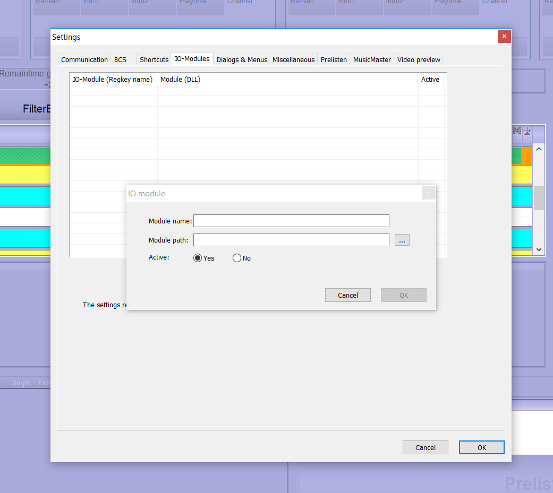
Task: Click the knot-shaped icon above the playlist
Action: pos(516,131)
